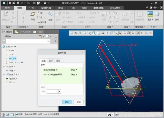
Task: Expand the 扫描混合 1 feature node
Action: tap(4, 75)
